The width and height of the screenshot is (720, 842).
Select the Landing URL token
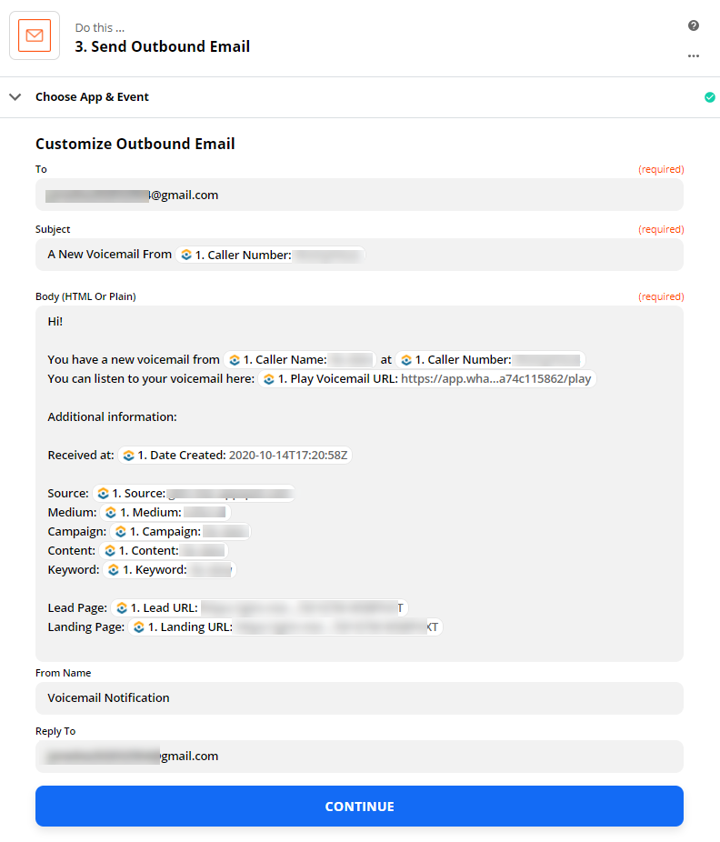pyautogui.click(x=285, y=627)
